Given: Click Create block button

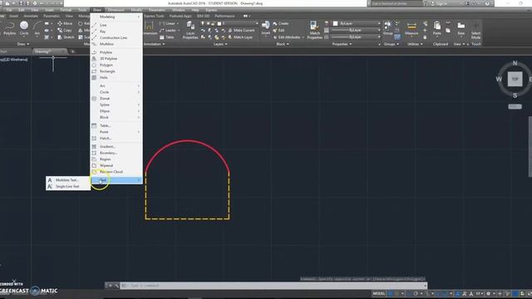Looking at the screenshot, I should 281,23.
